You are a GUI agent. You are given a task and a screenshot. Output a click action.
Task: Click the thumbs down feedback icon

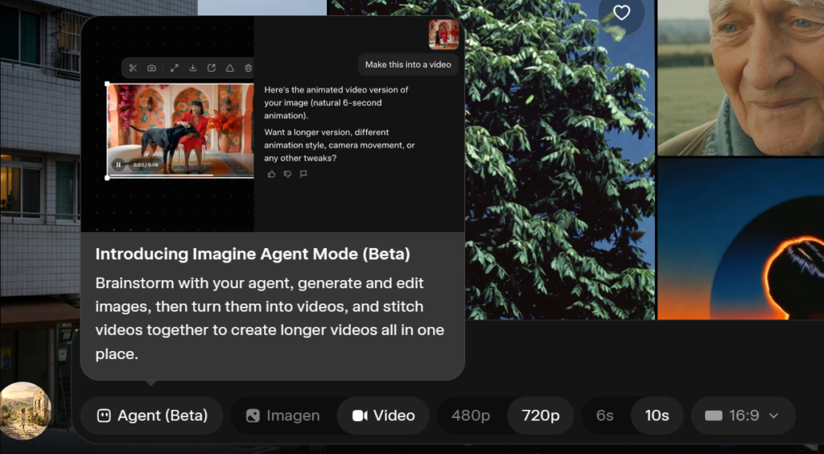287,174
